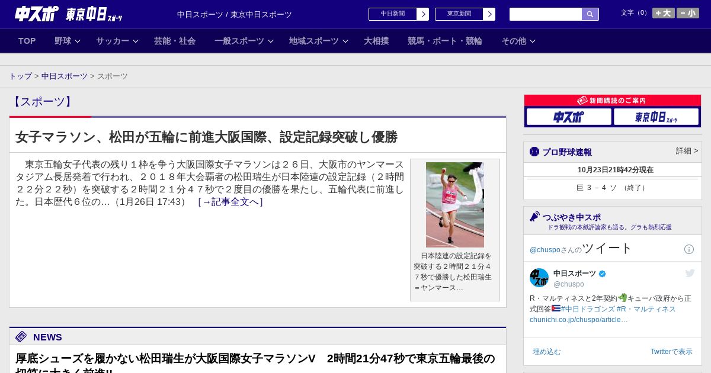This screenshot has width=711, height=373.
Task: Expand the その他 menu dropdown
Action: coord(518,41)
